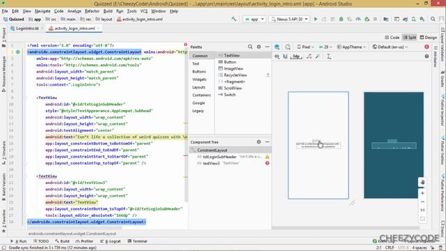The image size is (446, 251).
Task: Toggle the Project tool window
Action: click(x=3, y=37)
